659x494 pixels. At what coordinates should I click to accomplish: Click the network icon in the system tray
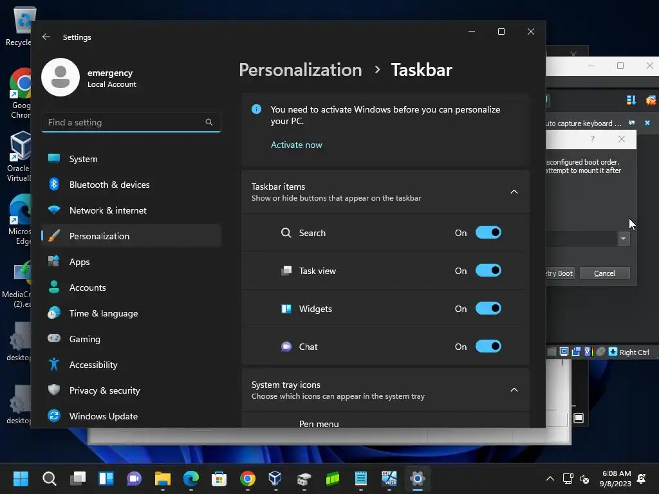click(568, 479)
